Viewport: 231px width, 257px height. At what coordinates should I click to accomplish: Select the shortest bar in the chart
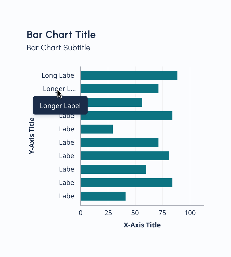(x=97, y=129)
